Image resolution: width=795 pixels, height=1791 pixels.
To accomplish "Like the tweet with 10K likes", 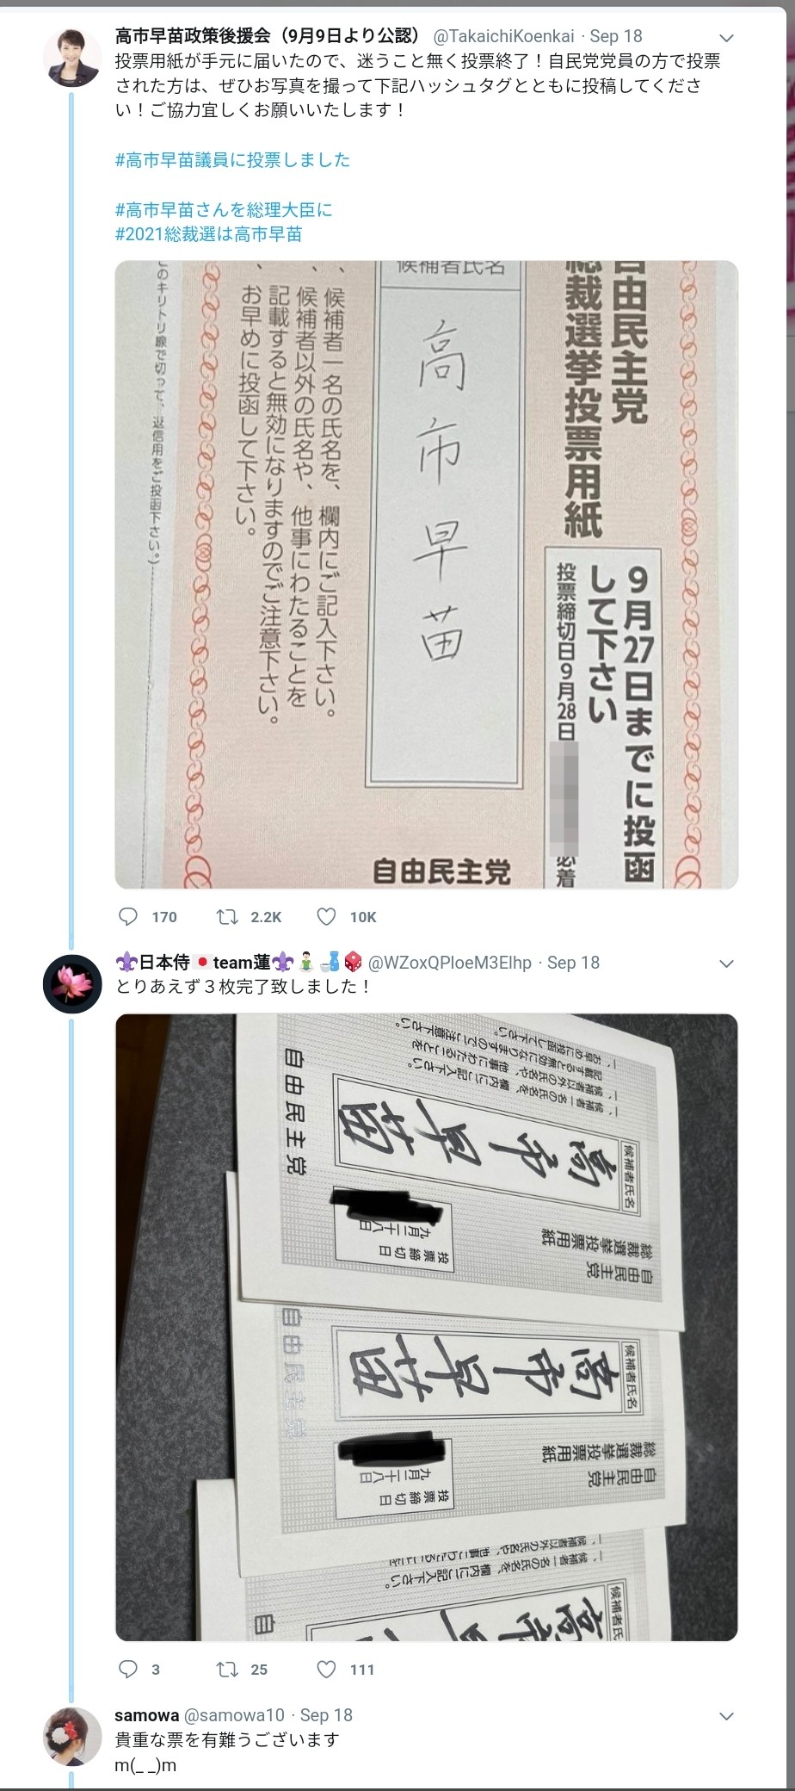I will pyautogui.click(x=327, y=917).
